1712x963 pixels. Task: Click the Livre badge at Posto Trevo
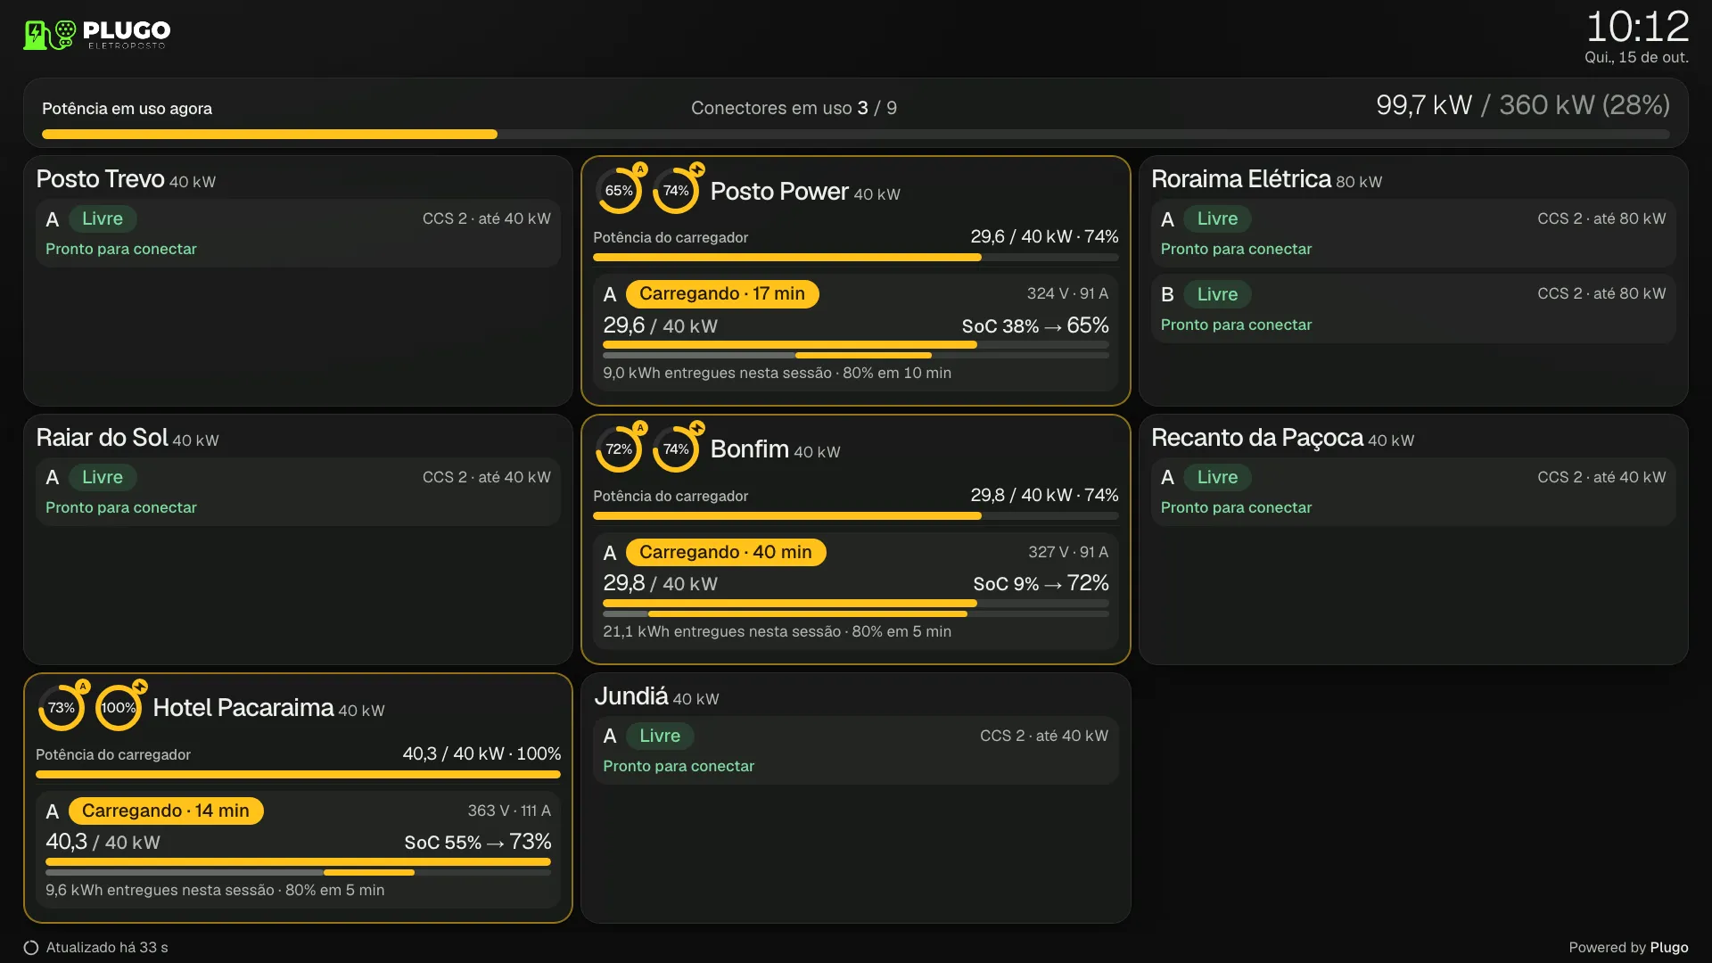103,219
